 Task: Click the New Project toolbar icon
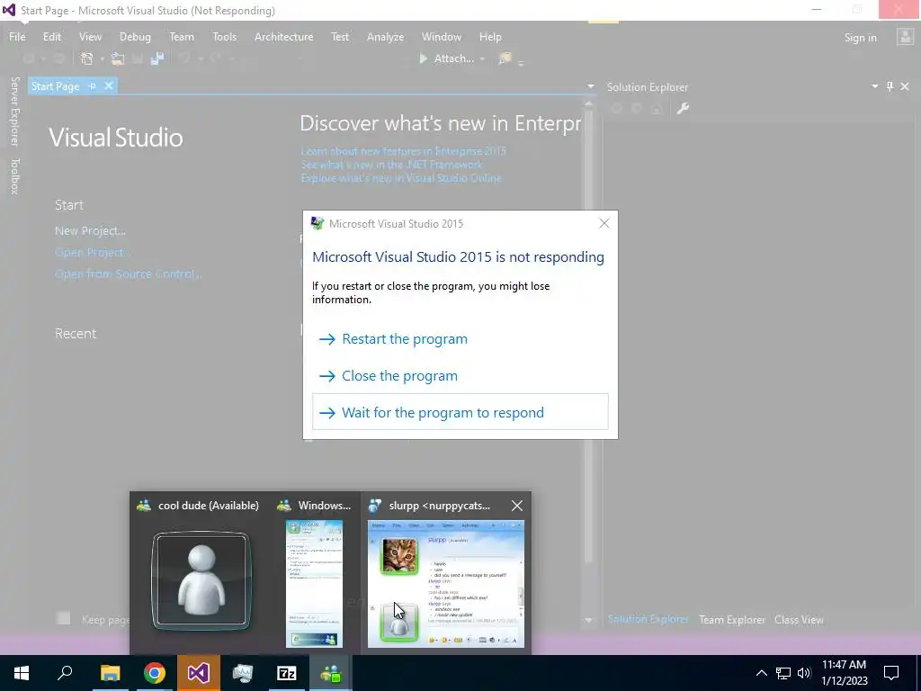pyautogui.click(x=86, y=58)
